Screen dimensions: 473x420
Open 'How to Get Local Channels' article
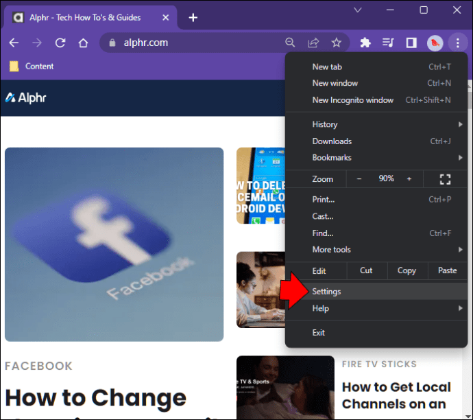click(x=396, y=395)
